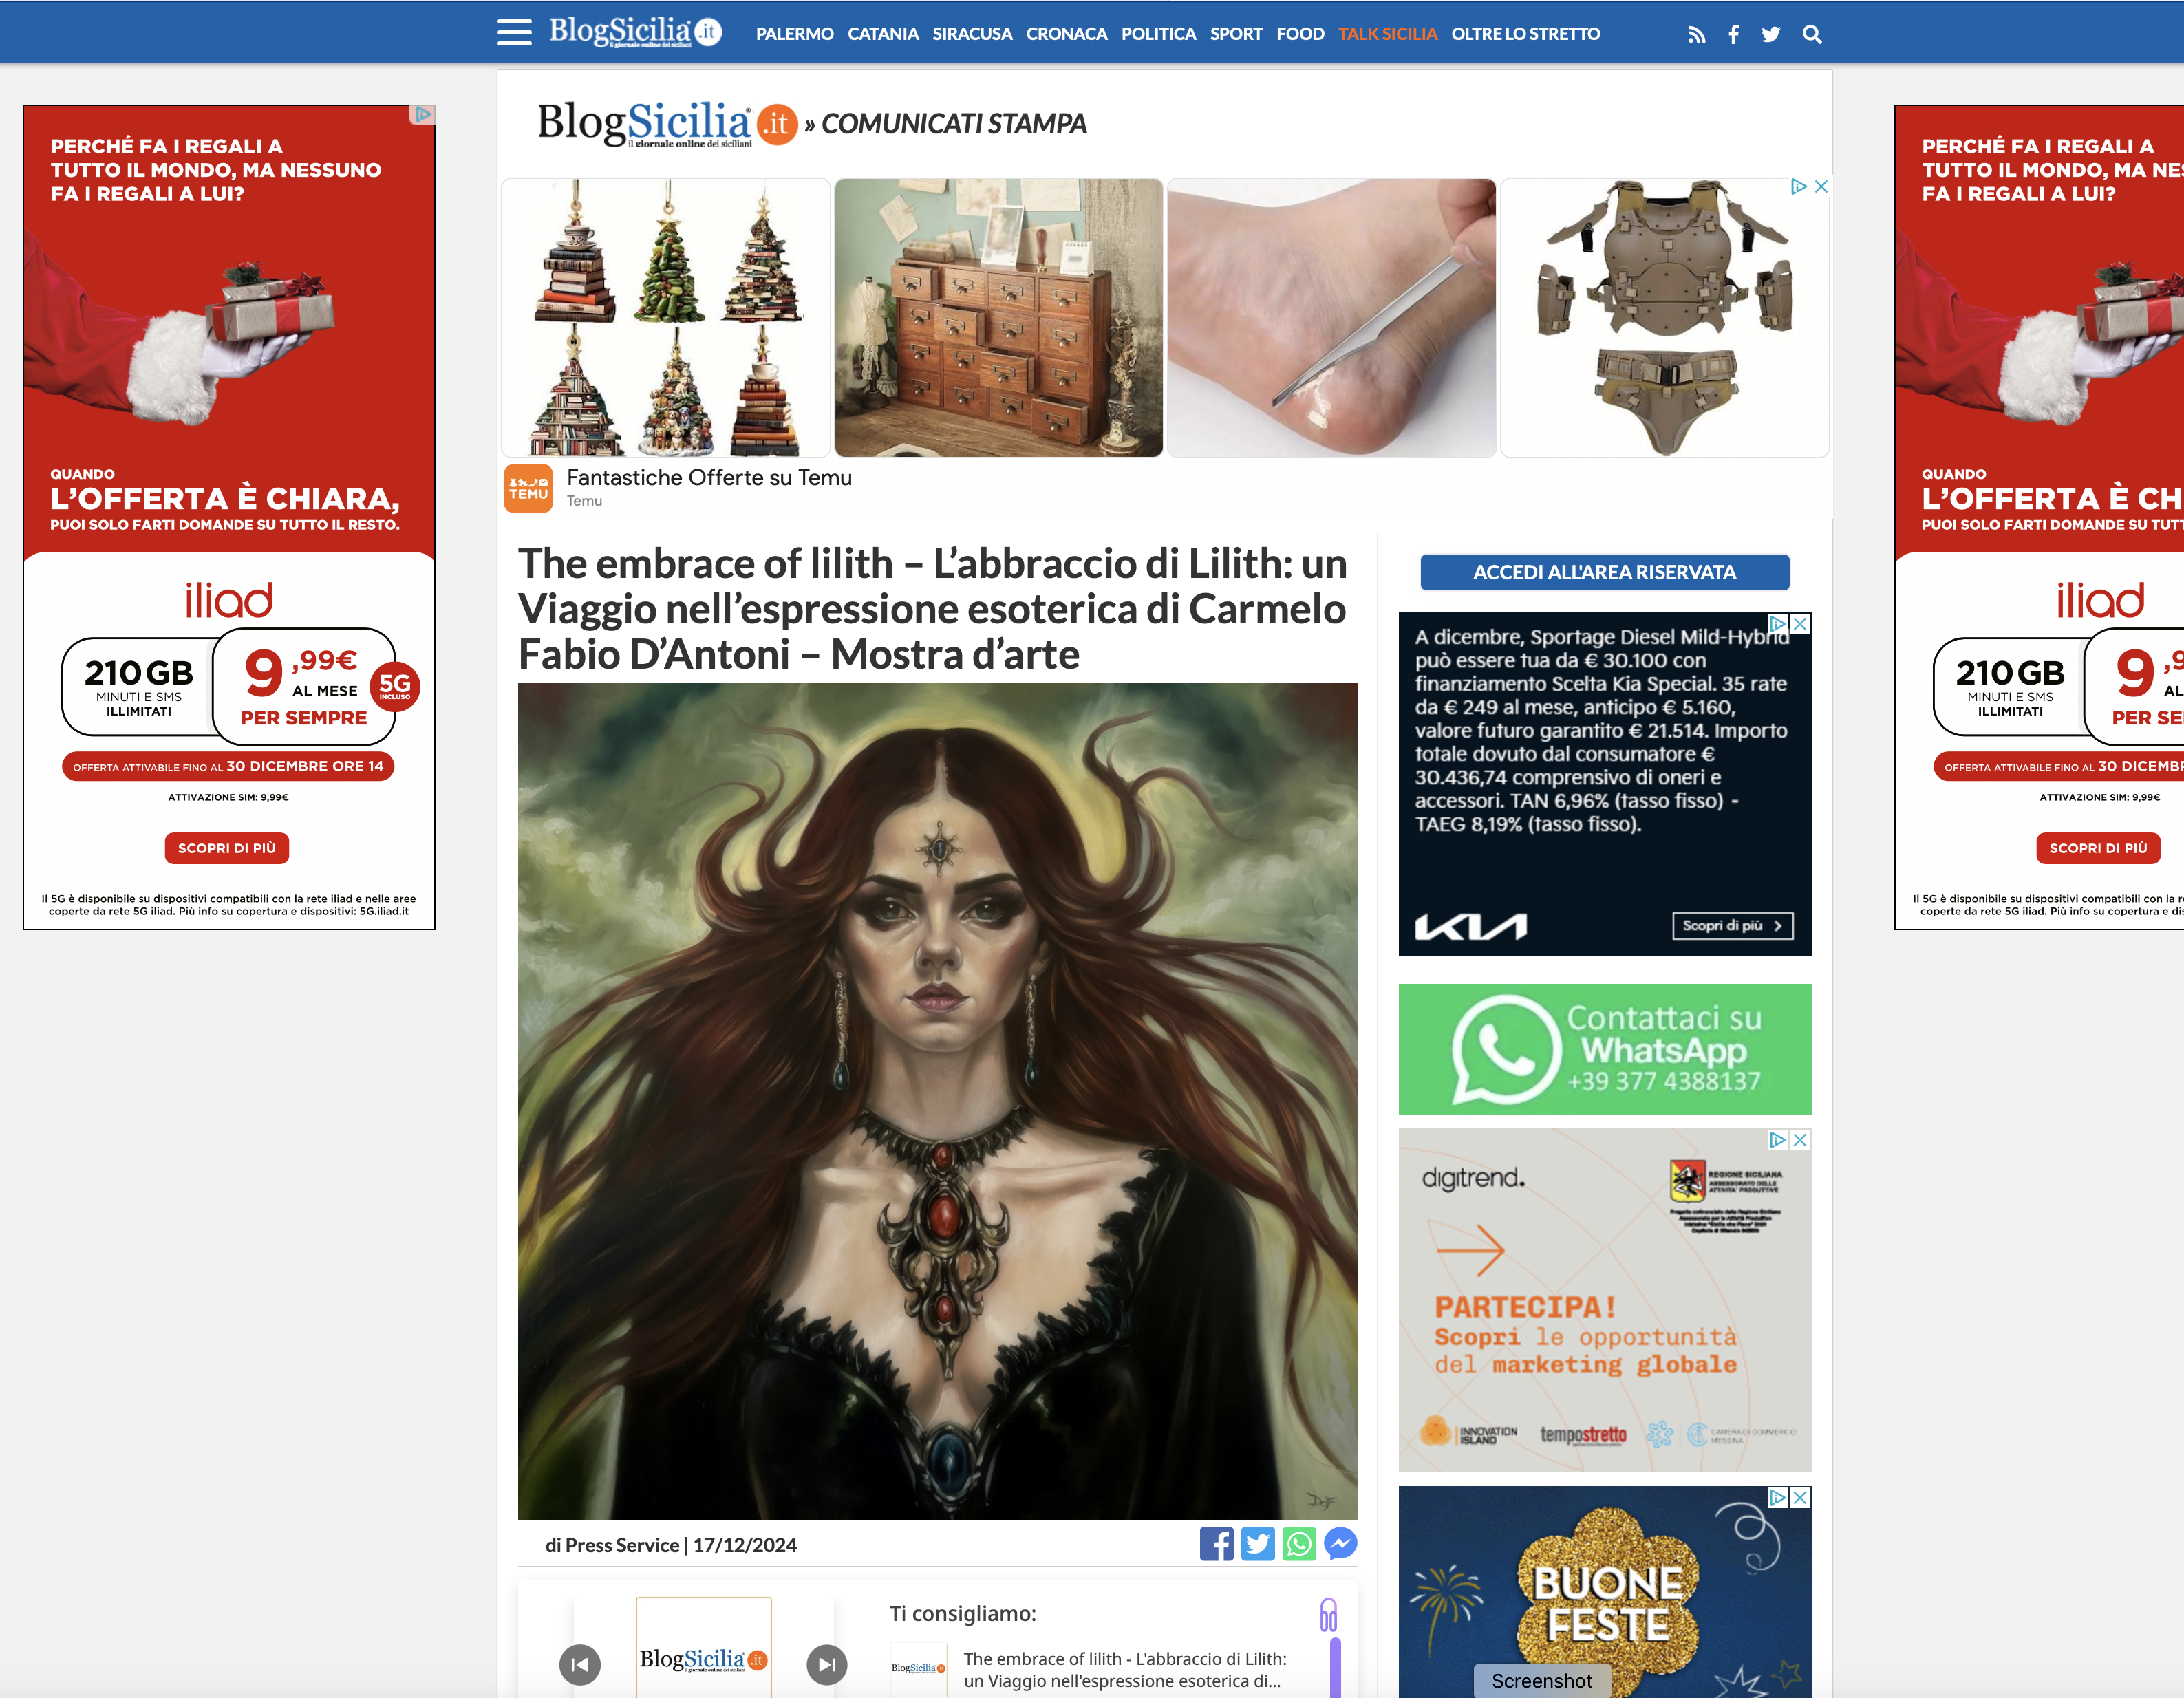Screen dimensions: 2184x1698
Task: Click SCOPRI DI PIÙ on left iliad ad
Action: (x=227, y=848)
